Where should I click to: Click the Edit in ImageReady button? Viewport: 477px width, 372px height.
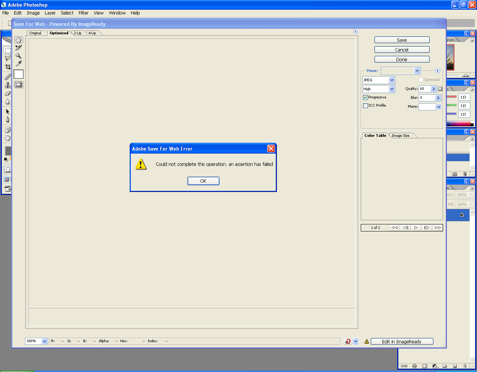402,341
